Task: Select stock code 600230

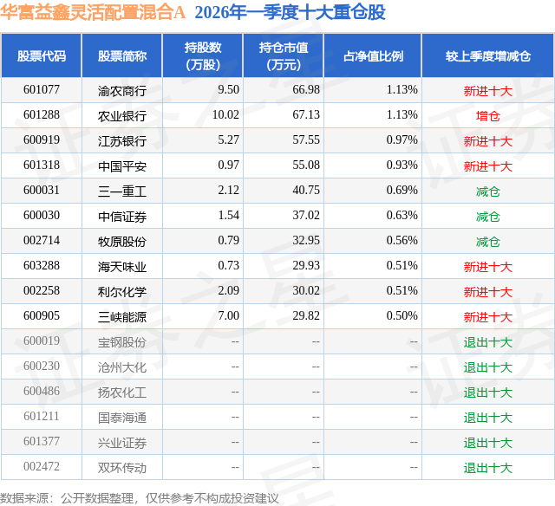Action: coord(42,366)
